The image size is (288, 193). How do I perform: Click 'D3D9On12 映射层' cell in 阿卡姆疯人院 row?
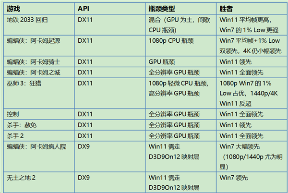click(x=181, y=157)
